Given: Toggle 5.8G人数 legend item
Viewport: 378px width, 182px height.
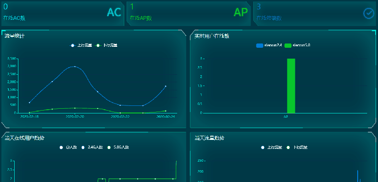Looking at the screenshot, I should click(x=118, y=147).
